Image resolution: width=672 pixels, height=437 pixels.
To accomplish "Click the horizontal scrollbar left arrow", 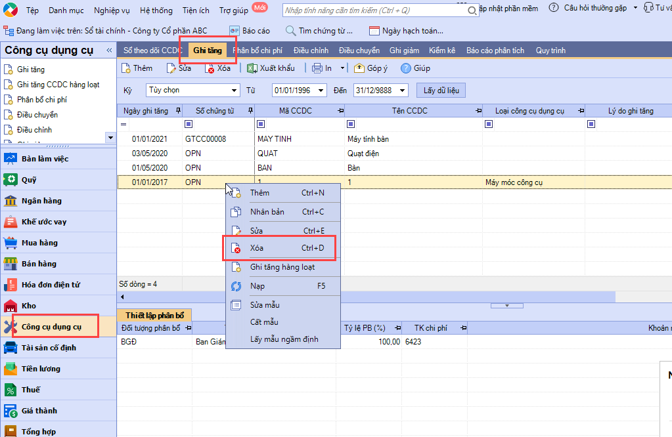I will tap(122, 297).
